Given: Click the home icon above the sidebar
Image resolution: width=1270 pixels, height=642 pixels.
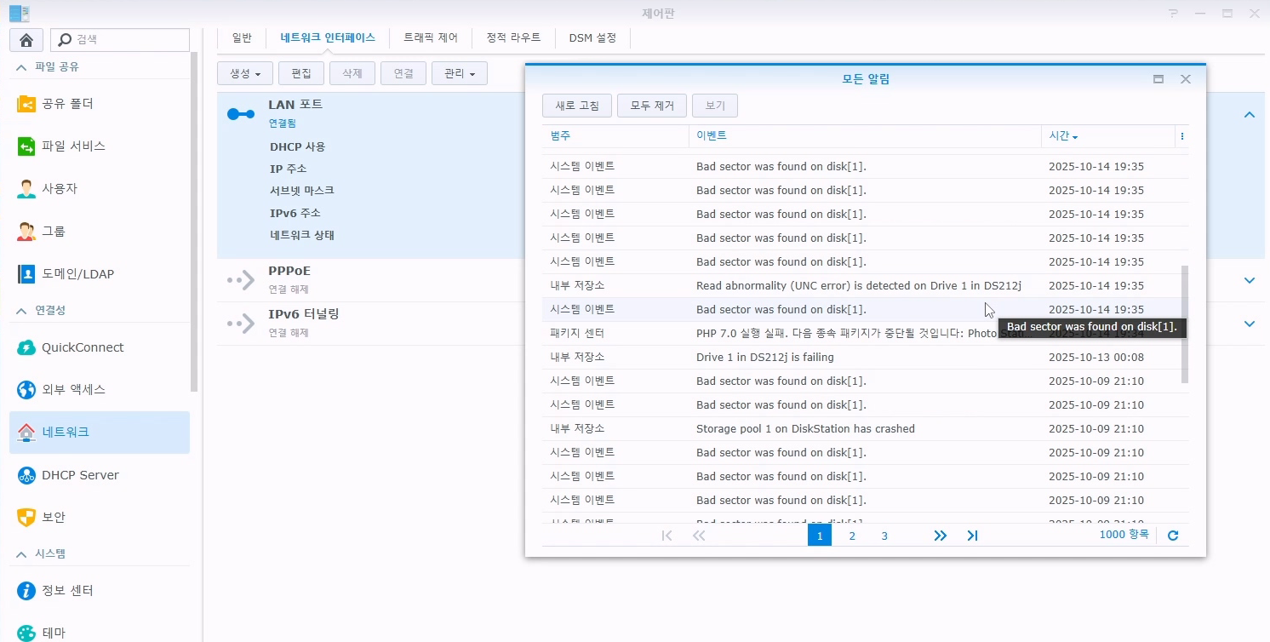Looking at the screenshot, I should click(26, 39).
